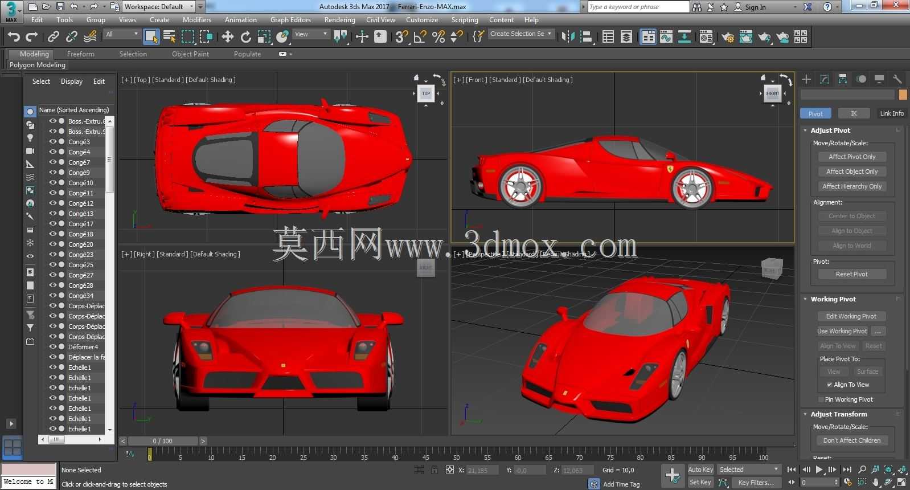Collapse the Working Pivot rollout
The width and height of the screenshot is (910, 490).
(x=805, y=299)
